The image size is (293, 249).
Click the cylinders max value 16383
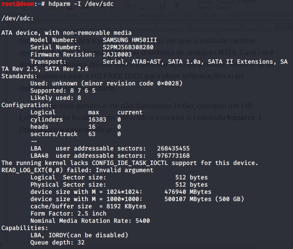97,119
